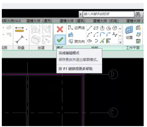Choose the Partial Ellipse draw tool
Viewport: 147px width, 127px height.
pyautogui.click(x=96, y=41)
